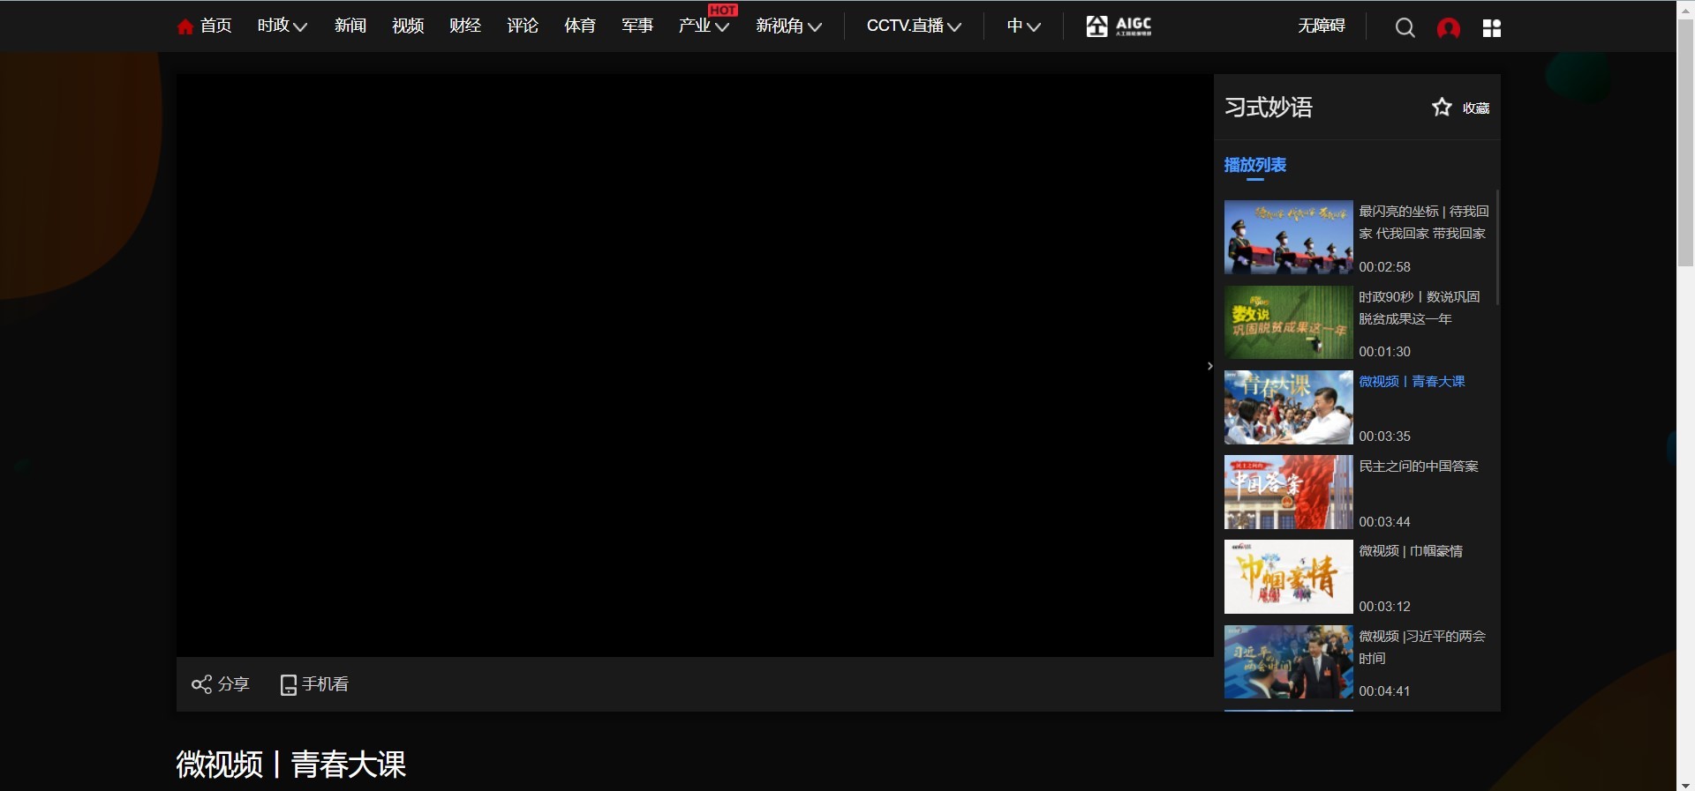Open title 民主之问的中国答案
Viewport: 1695px width, 791px height.
1419,466
